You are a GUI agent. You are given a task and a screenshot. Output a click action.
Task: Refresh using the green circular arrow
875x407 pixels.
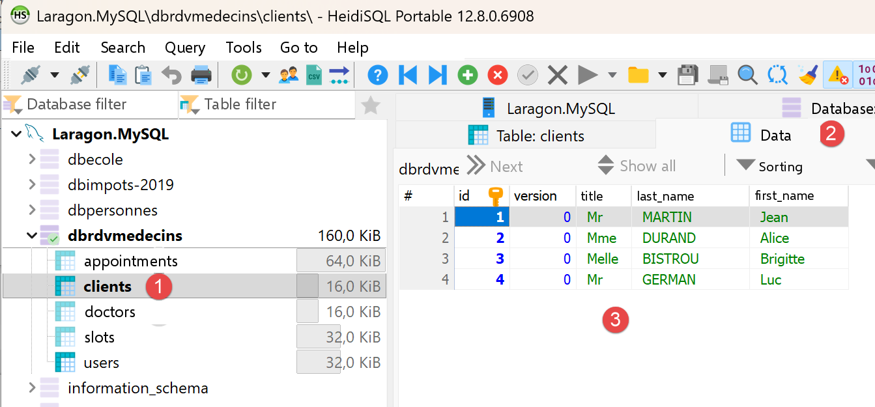point(242,75)
